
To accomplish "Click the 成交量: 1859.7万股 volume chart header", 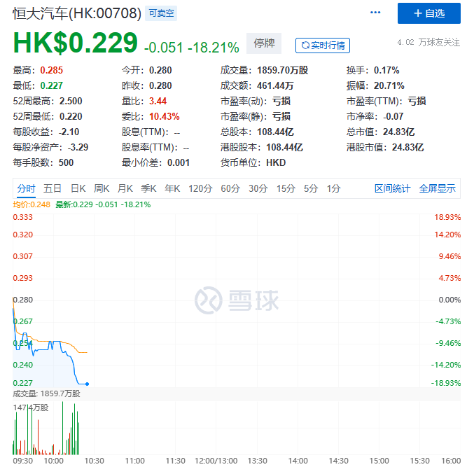I will (x=46, y=394).
